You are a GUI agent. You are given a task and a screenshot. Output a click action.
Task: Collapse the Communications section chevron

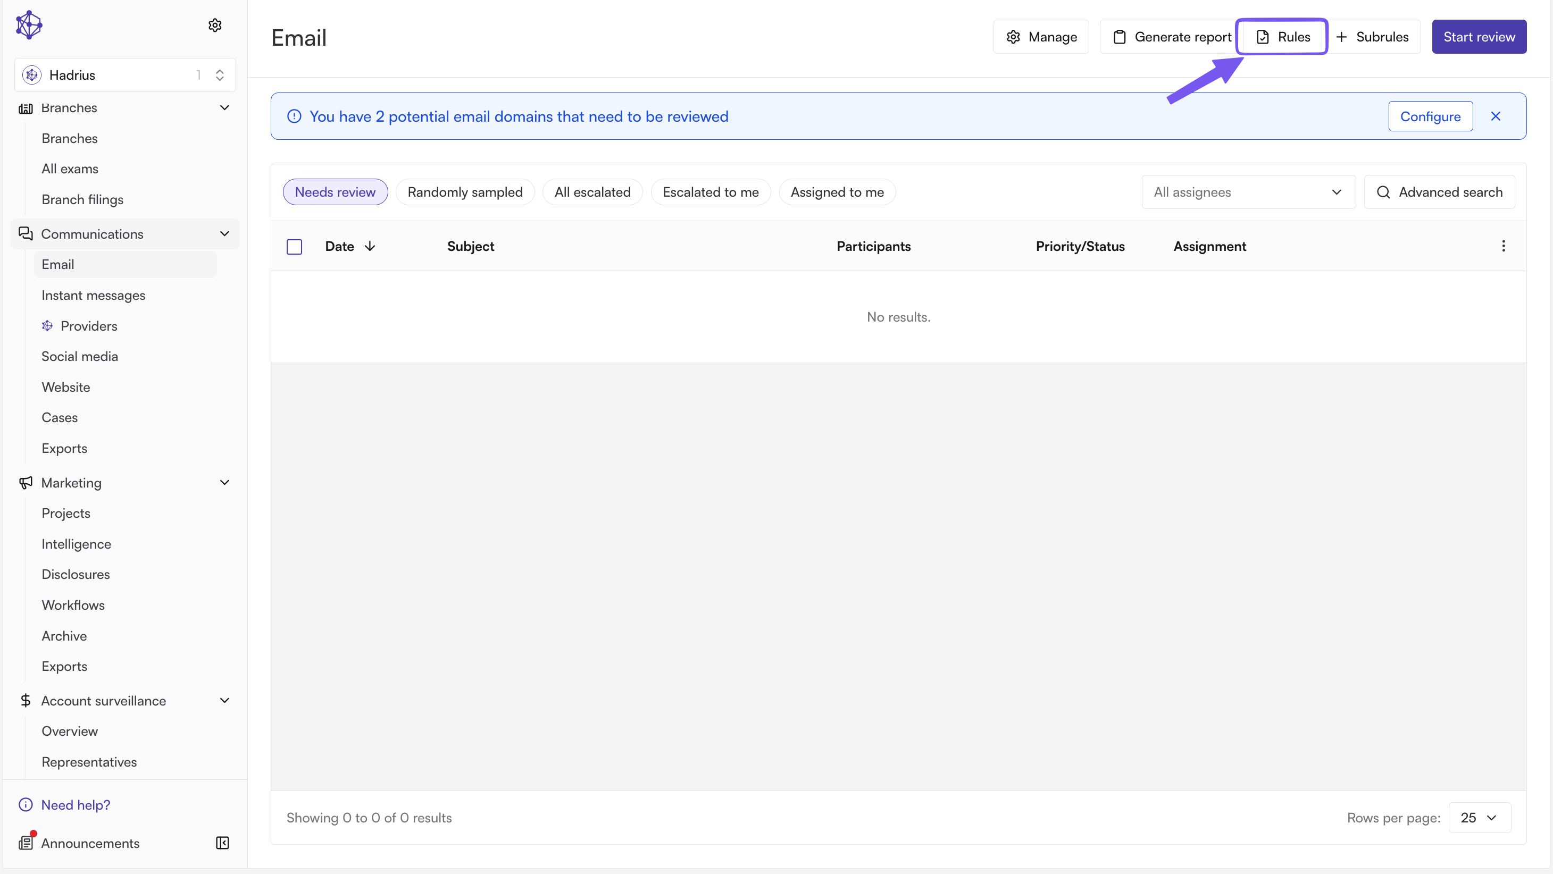[225, 234]
